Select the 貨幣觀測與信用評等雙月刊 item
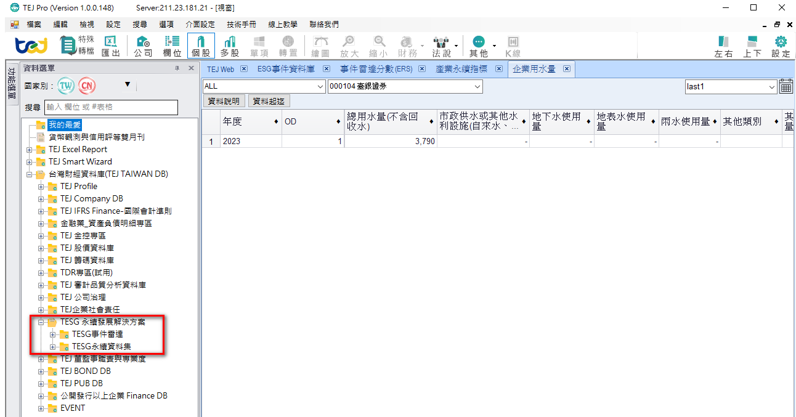This screenshot has width=796, height=417. click(97, 137)
